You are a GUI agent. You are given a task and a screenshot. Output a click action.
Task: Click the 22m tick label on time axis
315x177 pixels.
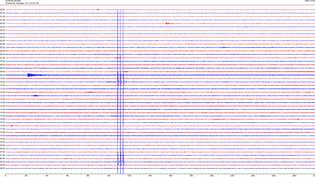[x=232, y=176]
